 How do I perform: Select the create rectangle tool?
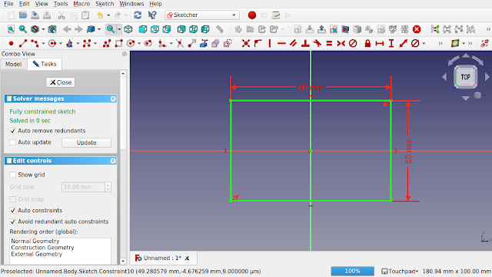coord(119,43)
